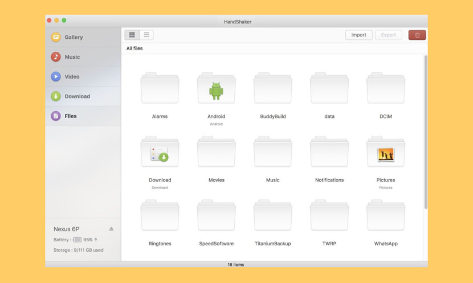Select the WhatsApp folder
This screenshot has width=473, height=283.
point(385,217)
